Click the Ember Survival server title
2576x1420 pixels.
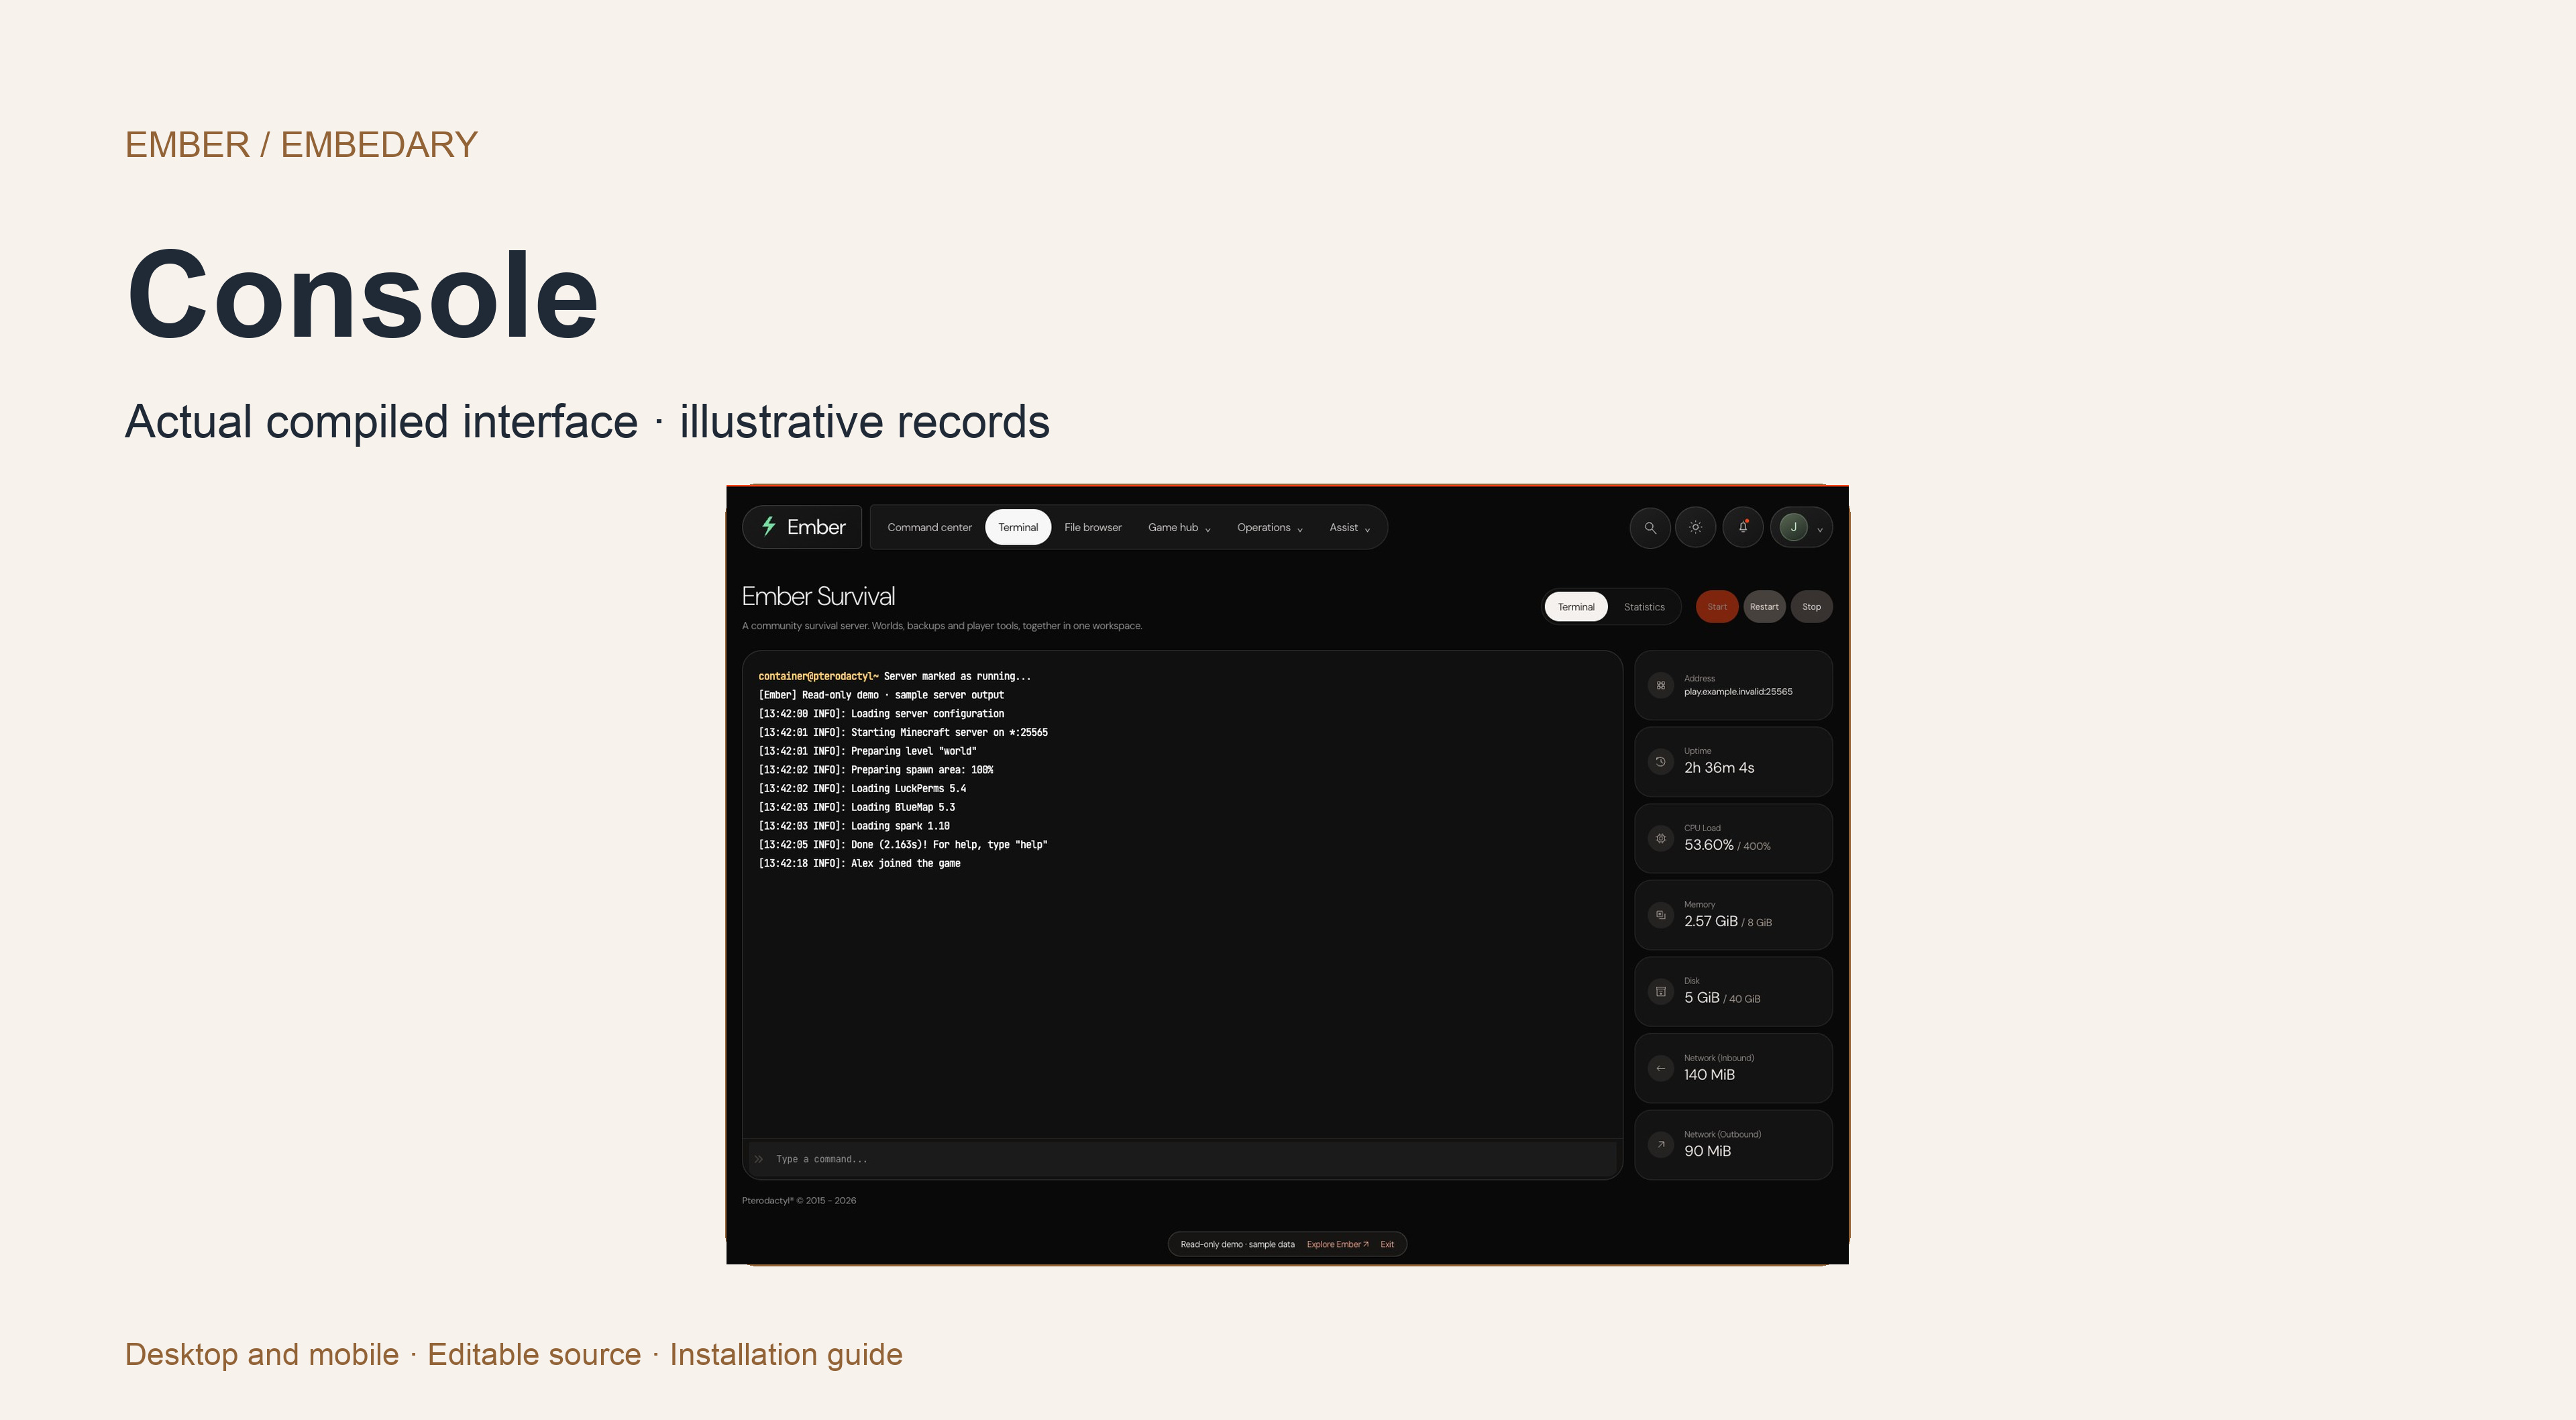tap(818, 596)
